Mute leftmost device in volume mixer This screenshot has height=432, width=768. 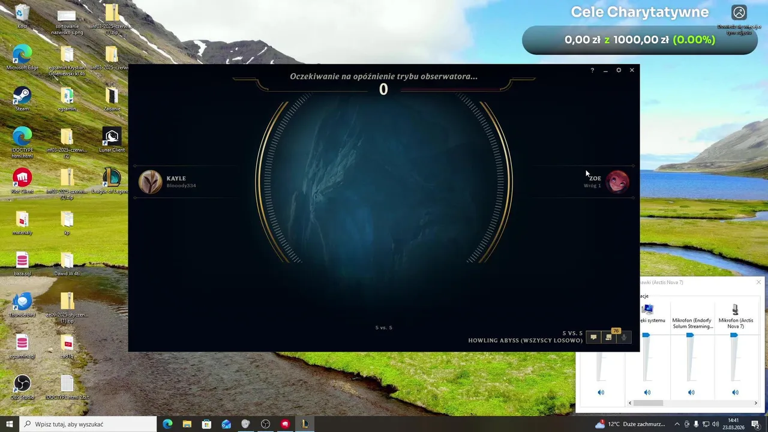tap(601, 392)
